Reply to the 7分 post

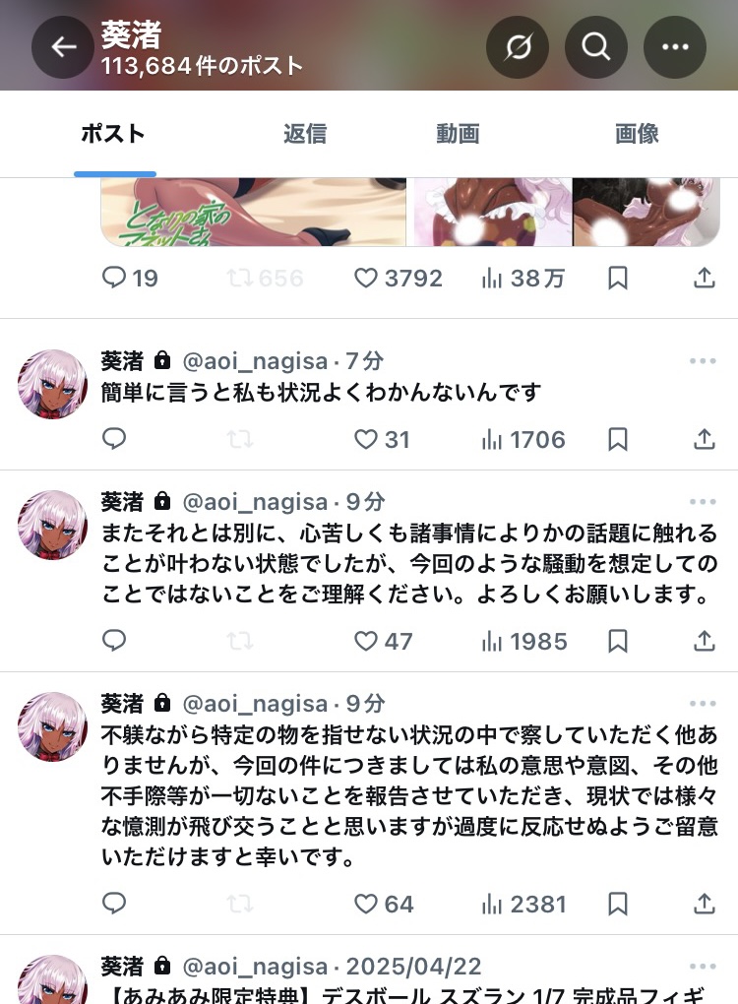tap(114, 439)
